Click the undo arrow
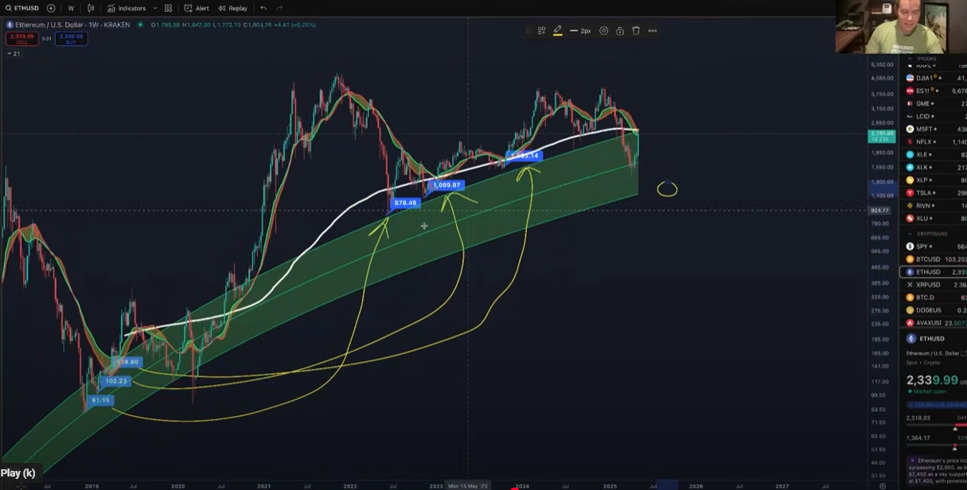Image resolution: width=967 pixels, height=490 pixels. (x=263, y=8)
